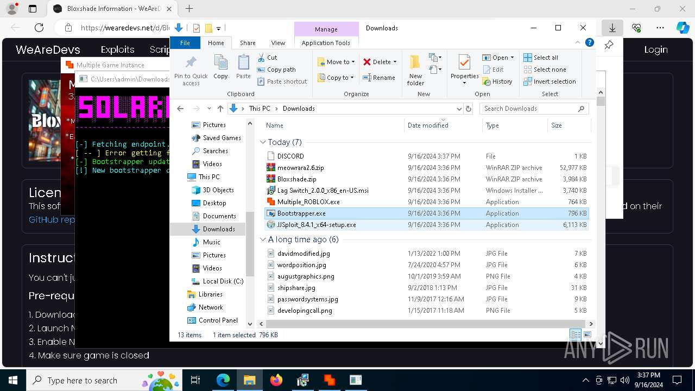Select Bloxshade.zip file
This screenshot has height=391, width=695.
(427, 179)
